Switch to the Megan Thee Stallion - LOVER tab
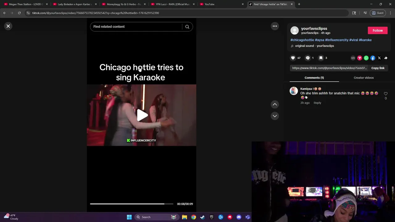 pyautogui.click(x=26, y=4)
